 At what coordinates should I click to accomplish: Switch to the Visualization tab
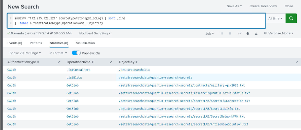click(85, 43)
